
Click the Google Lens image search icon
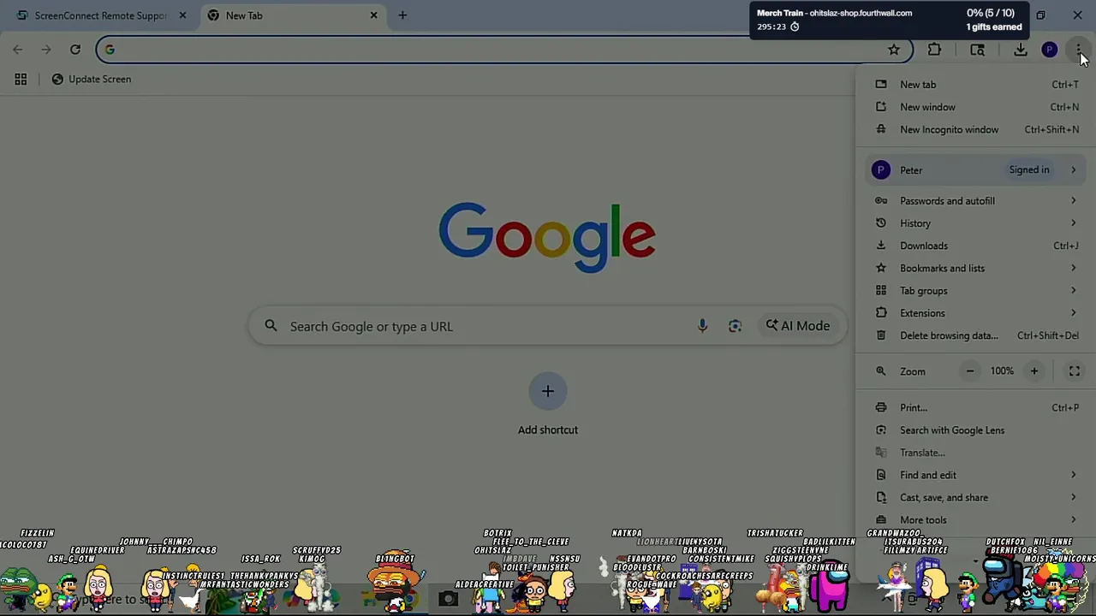[x=735, y=326]
